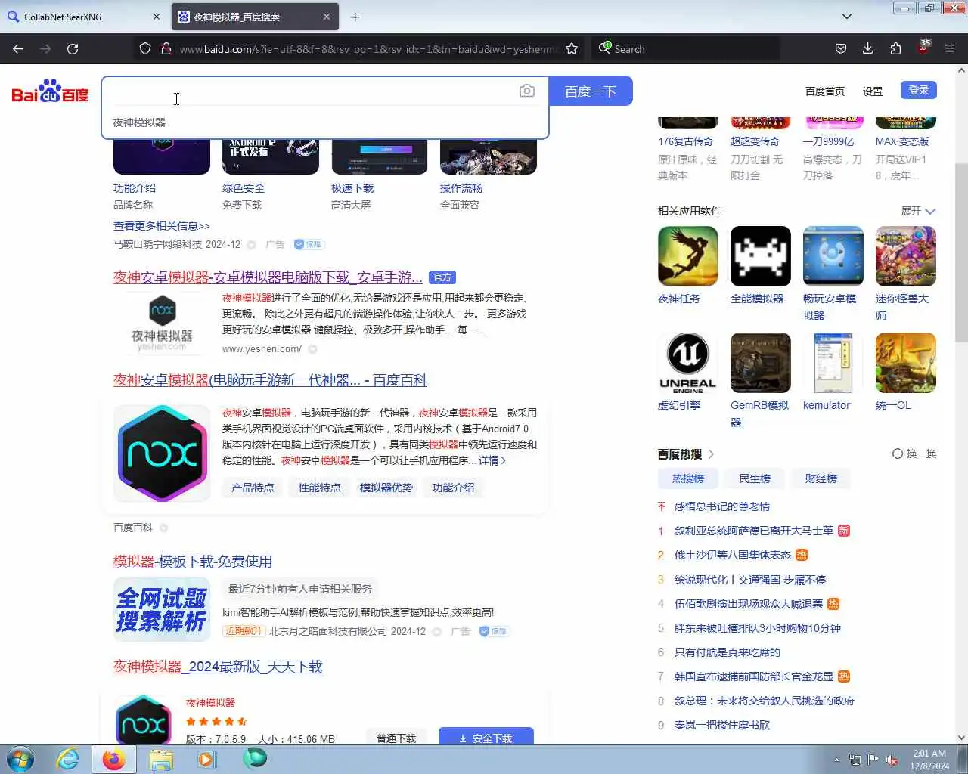Viewport: 968px width, 774px height.
Task: Open the 夜神任务 app icon
Action: [688, 256]
